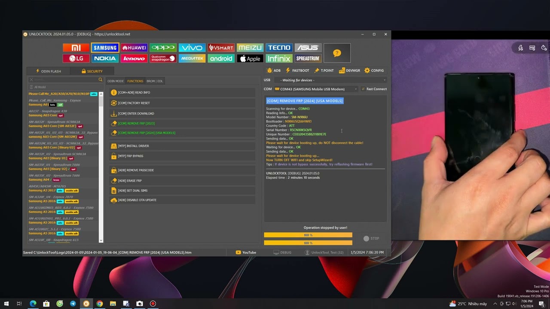The height and width of the screenshot is (309, 550).
Task: Open the OPPO brand section
Action: [x=163, y=48]
